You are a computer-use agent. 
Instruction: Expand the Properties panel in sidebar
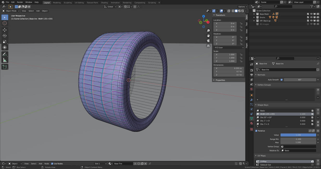(x=220, y=80)
